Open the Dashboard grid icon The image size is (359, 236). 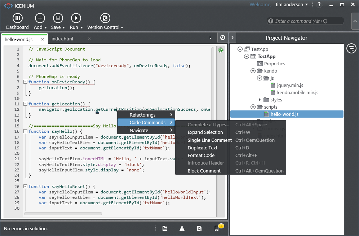point(18,18)
